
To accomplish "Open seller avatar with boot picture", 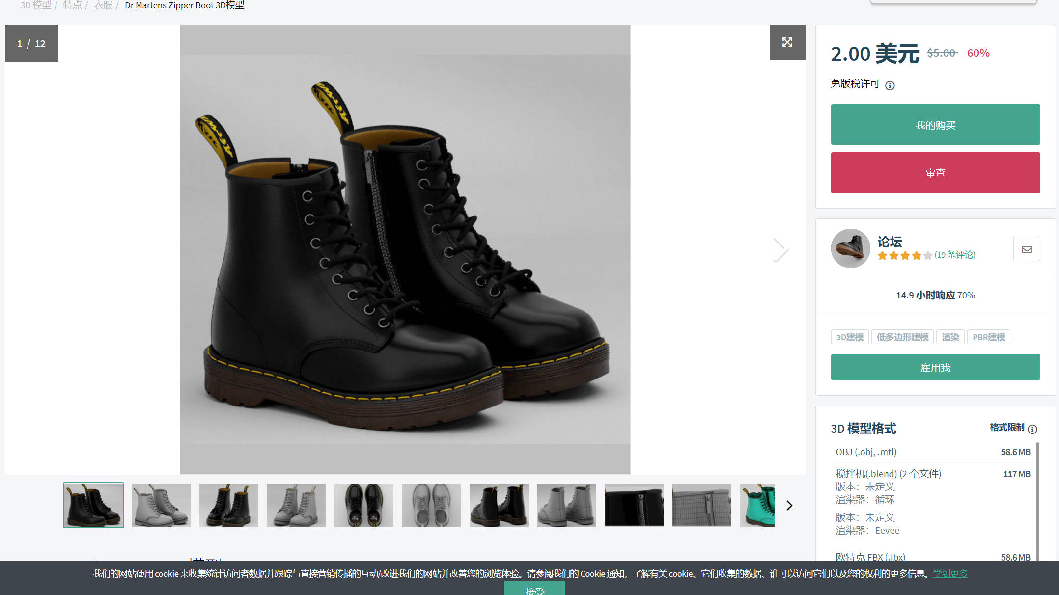I will click(850, 248).
